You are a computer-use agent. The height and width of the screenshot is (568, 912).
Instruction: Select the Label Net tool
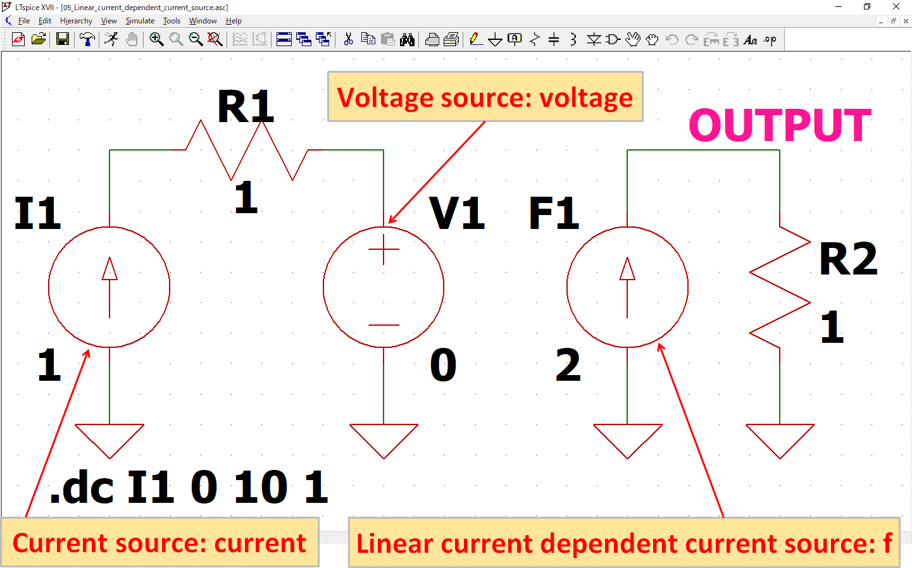(x=515, y=39)
